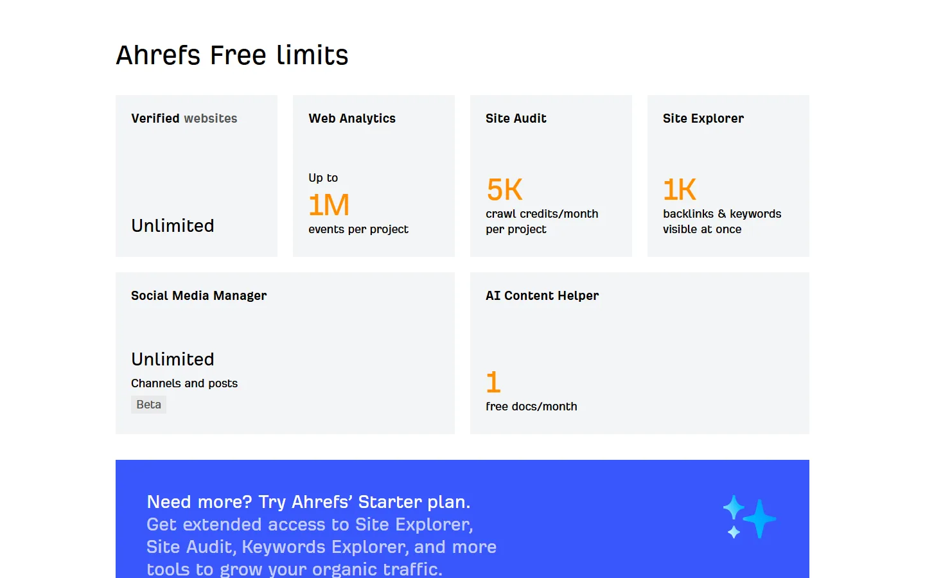Viewport: 925px width, 578px height.
Task: Click the "Web Analytics" card title
Action: [352, 118]
